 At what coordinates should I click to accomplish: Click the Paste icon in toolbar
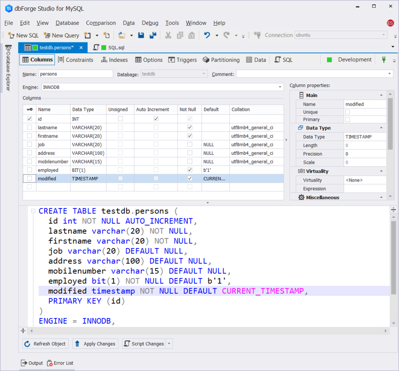pyautogui.click(x=191, y=35)
